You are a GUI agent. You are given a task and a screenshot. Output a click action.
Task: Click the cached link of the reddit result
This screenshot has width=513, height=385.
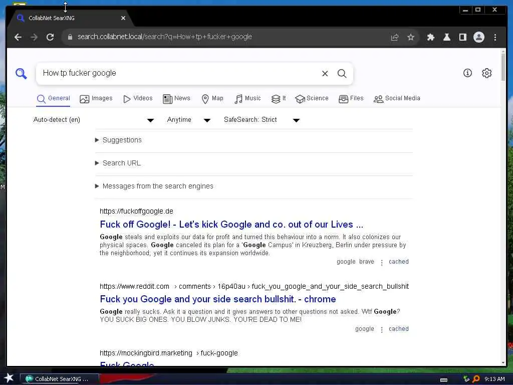(x=398, y=329)
